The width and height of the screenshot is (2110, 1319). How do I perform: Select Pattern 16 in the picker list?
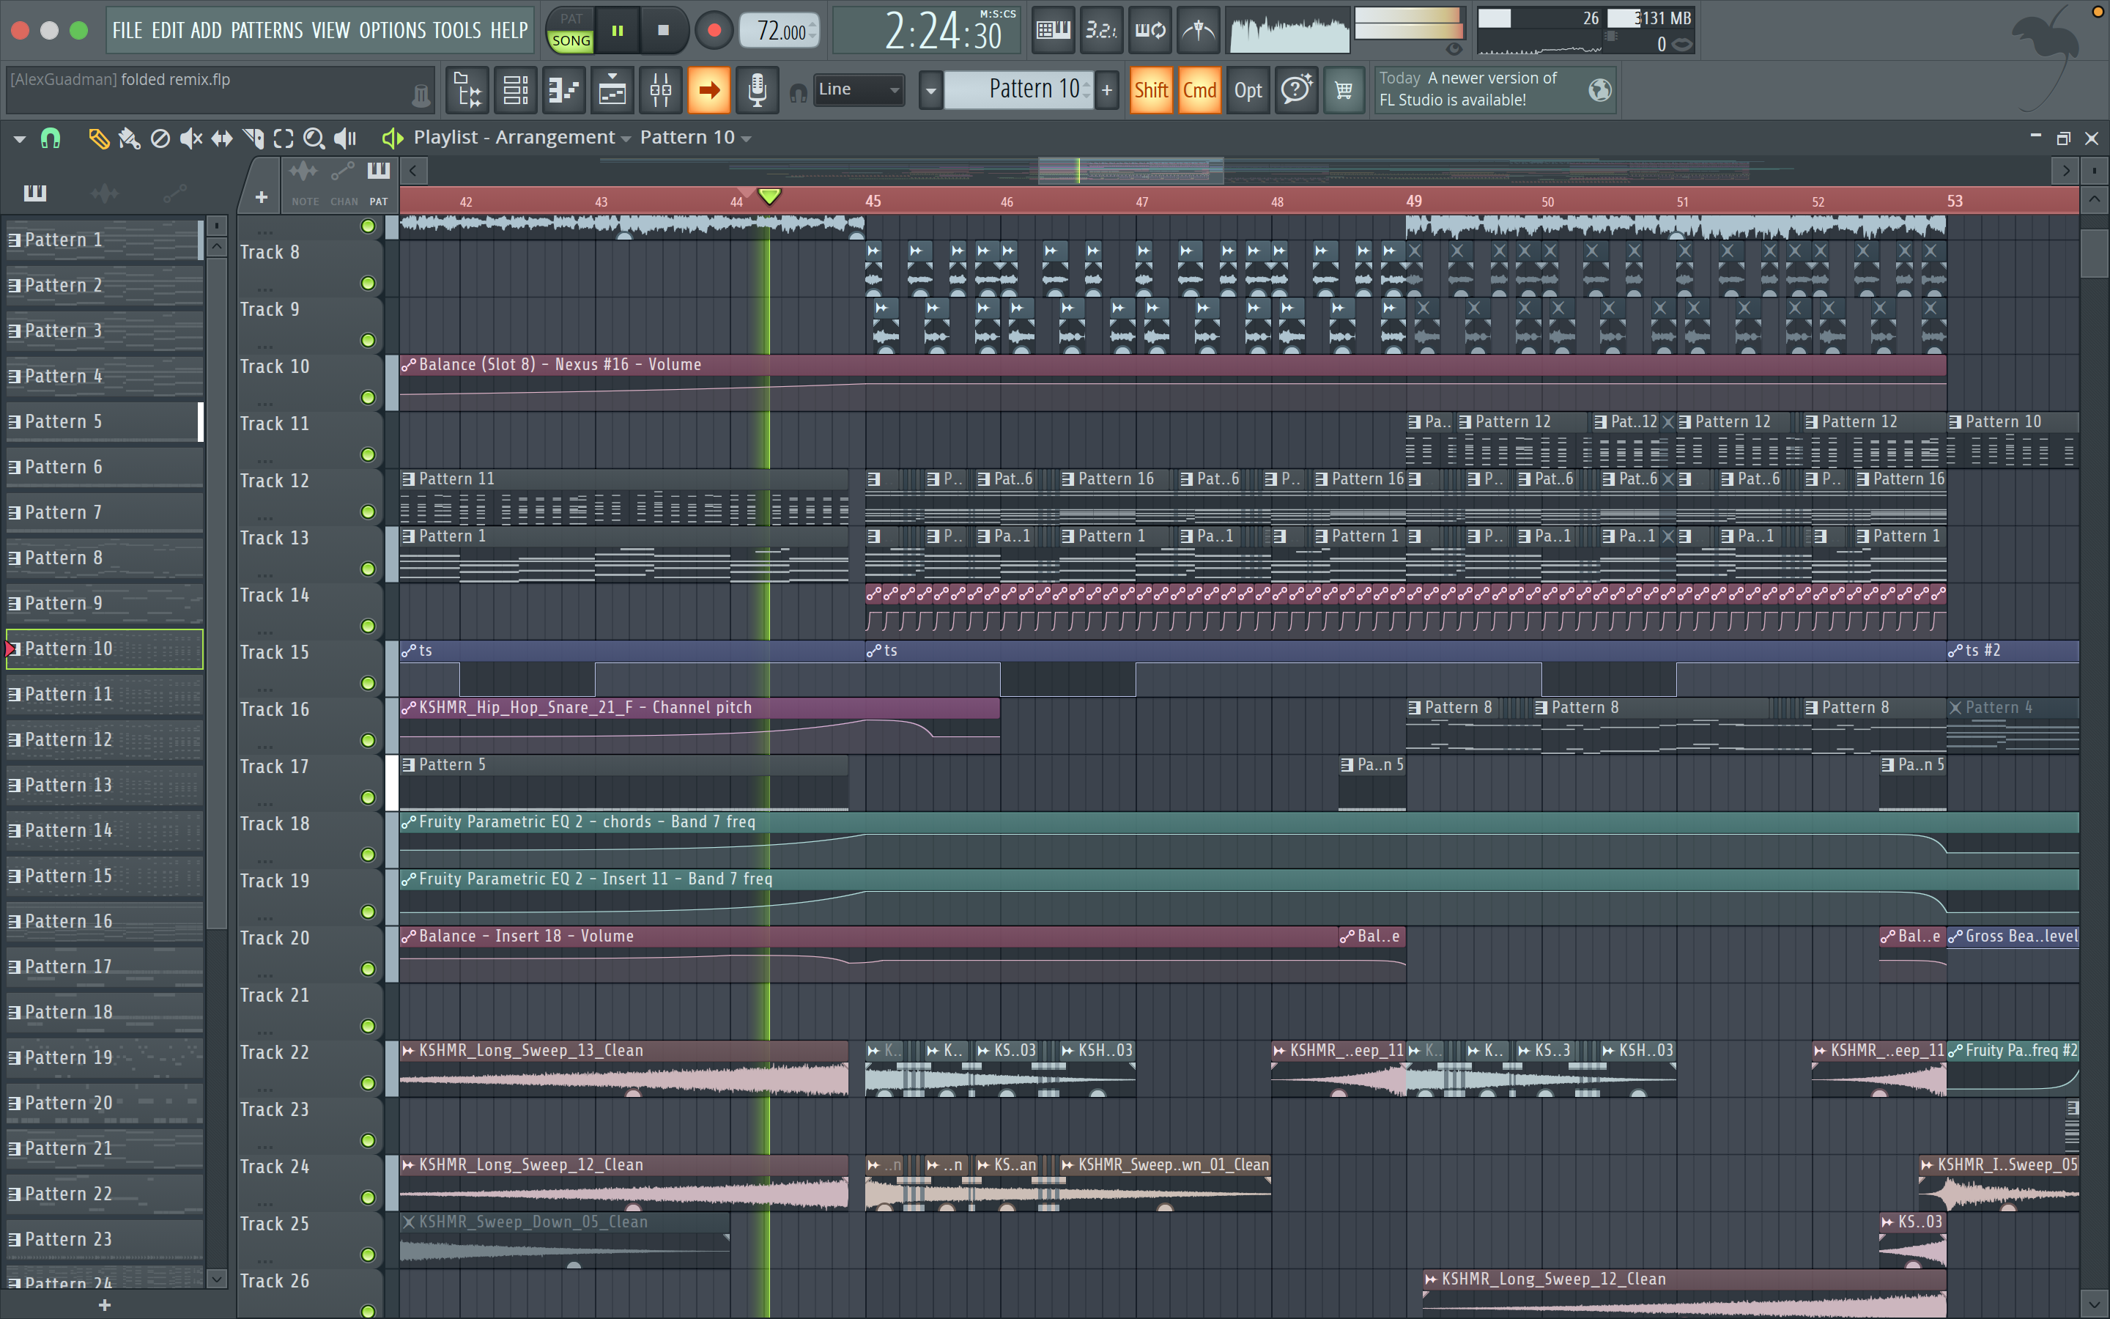click(105, 921)
